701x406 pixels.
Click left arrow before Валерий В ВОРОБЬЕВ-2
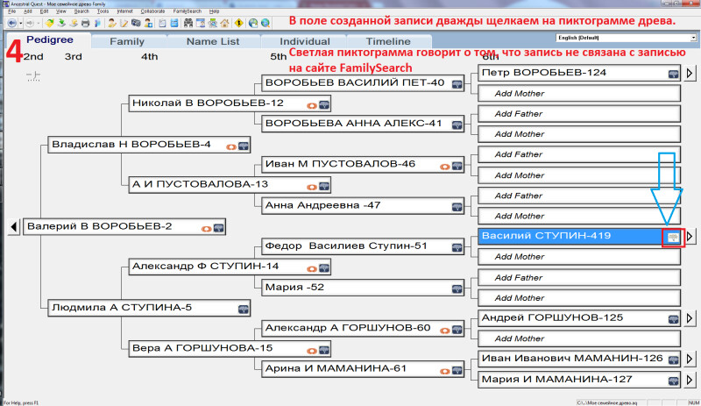(13, 227)
